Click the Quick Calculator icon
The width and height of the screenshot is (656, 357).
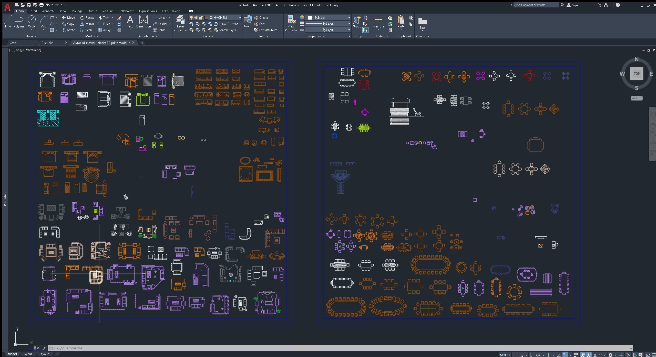pos(390,30)
